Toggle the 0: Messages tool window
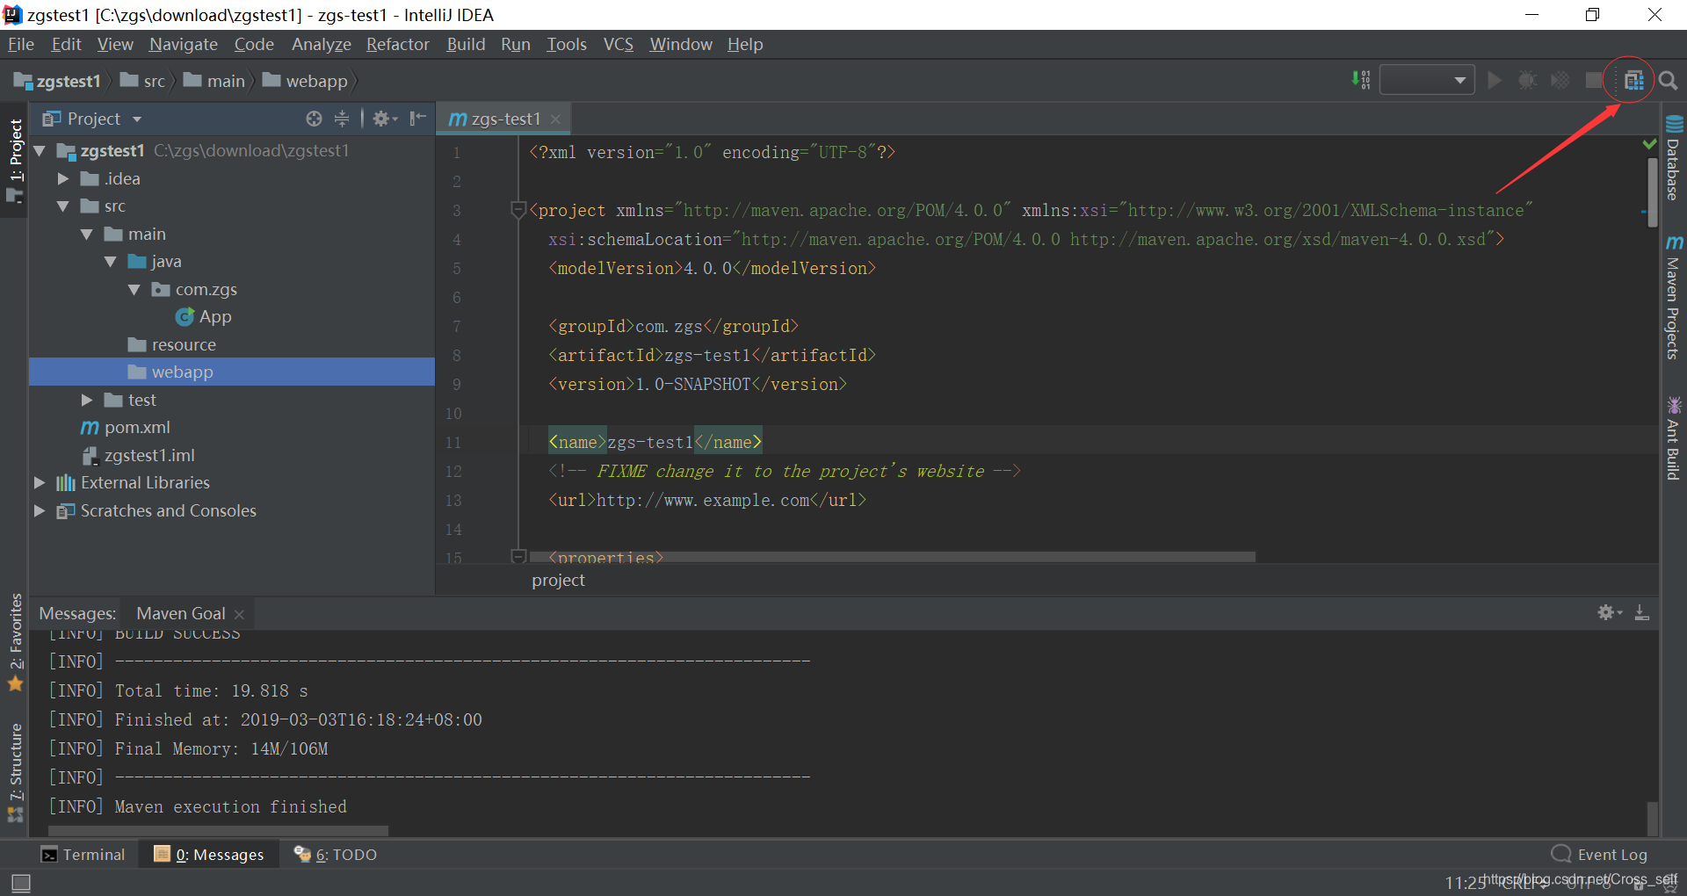 209,854
